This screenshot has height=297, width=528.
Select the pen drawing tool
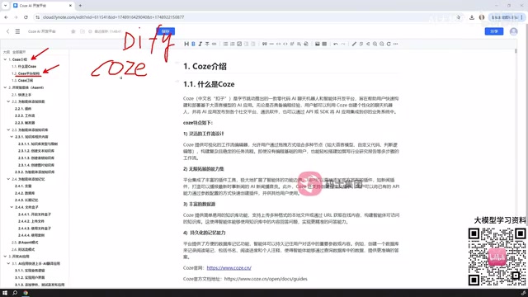(354, 44)
